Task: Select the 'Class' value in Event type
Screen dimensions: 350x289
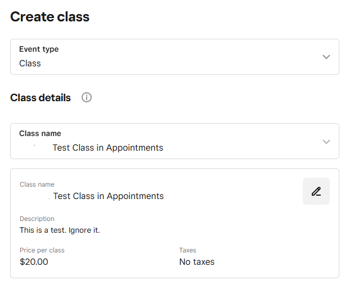Action: [30, 64]
